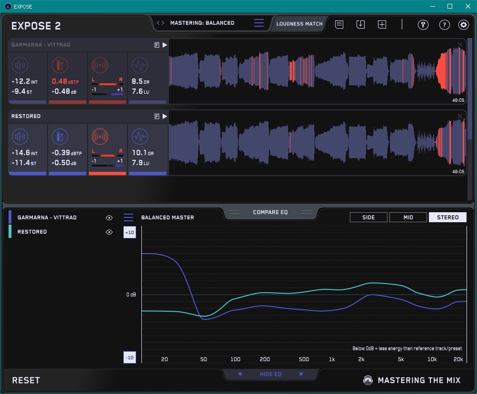Open the help question mark icon

[444, 25]
